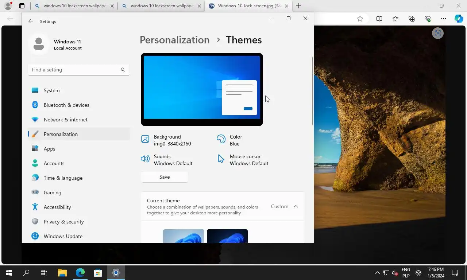
Task: Switch ENG PLP input language indicator
Action: click(406, 273)
